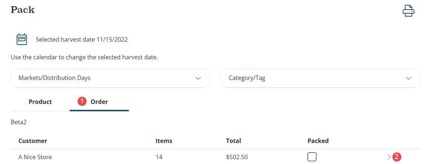Viewport: 431px width, 164px height.
Task: Click the Items column header
Action: 164,141
